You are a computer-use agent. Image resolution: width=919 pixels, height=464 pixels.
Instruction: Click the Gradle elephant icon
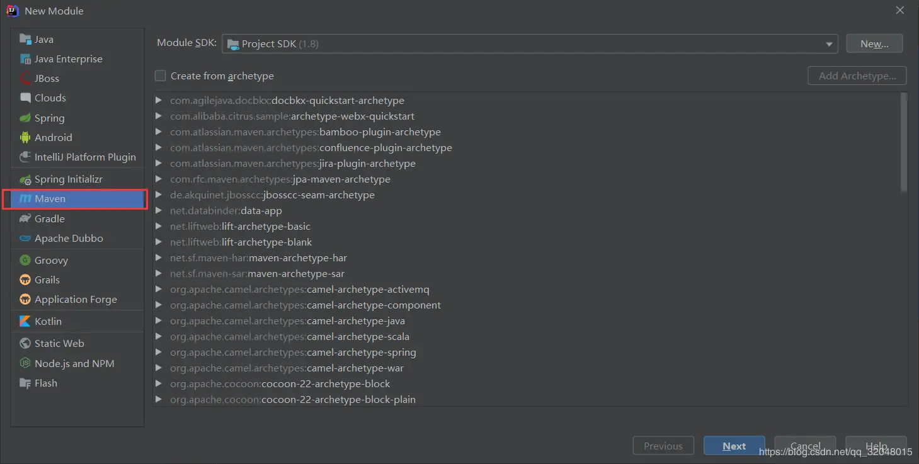point(25,218)
